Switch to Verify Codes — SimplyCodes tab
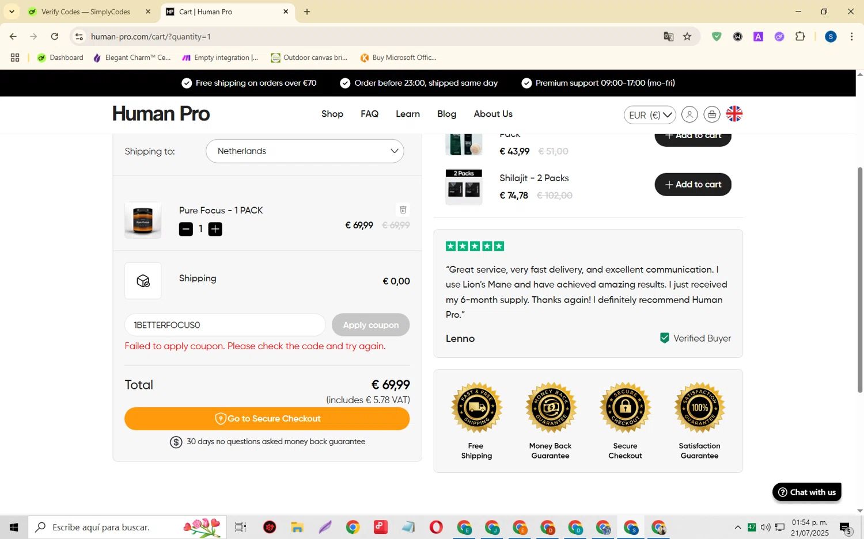The height and width of the screenshot is (539, 864). pos(86,12)
